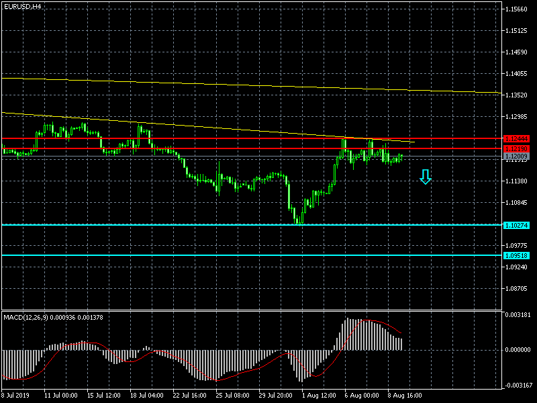Click the 22 Jul 16:00 time label
The height and width of the screenshot is (403, 537).
(x=190, y=396)
